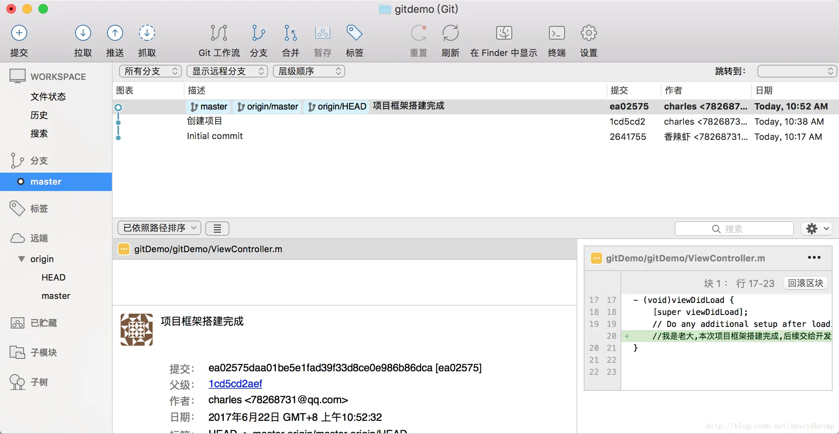The image size is (839, 434).
Task: Click the Merge (合并) toolbar icon
Action: coord(290,33)
